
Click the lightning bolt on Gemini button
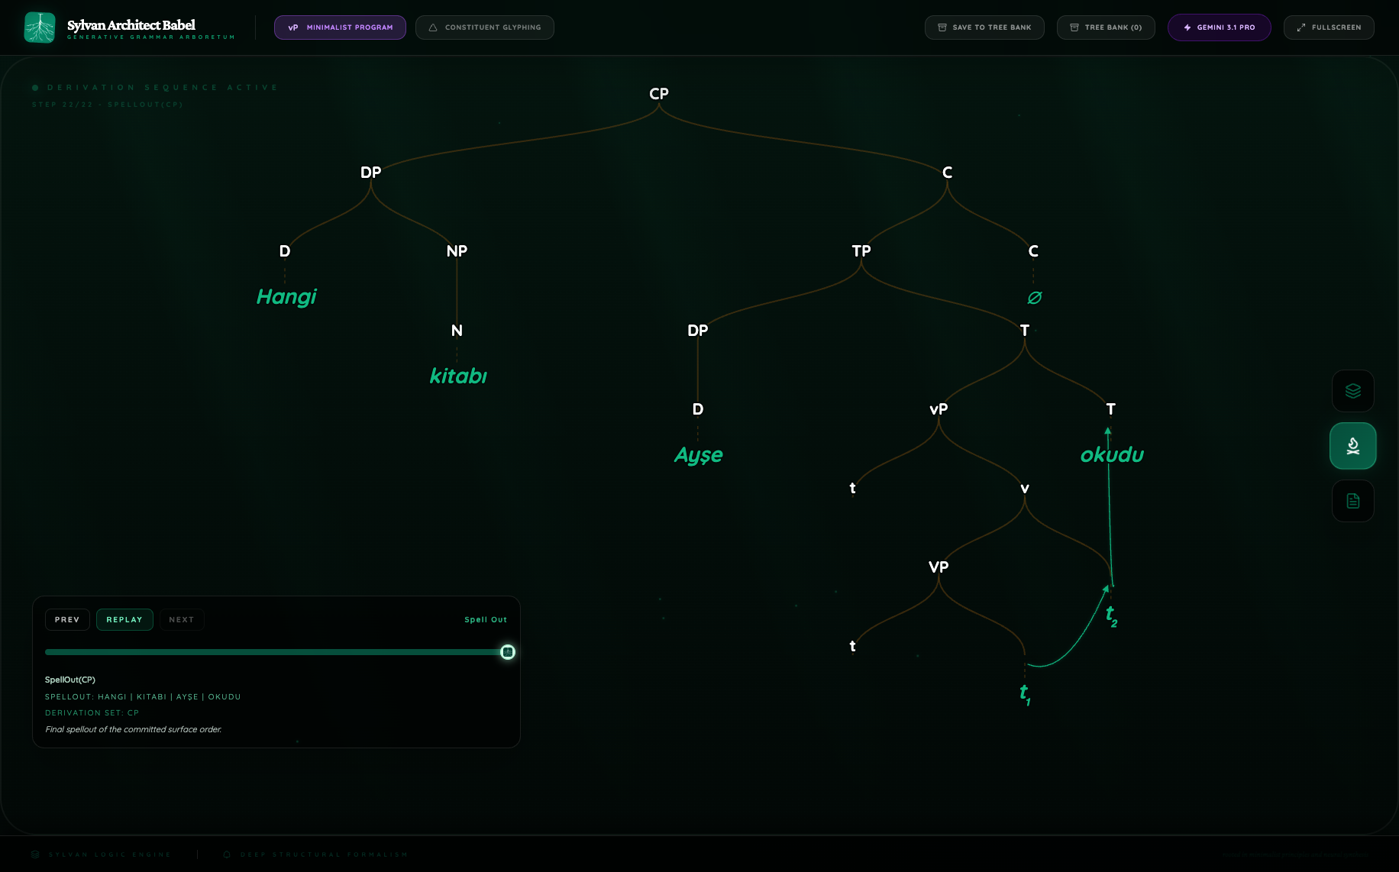1187,27
